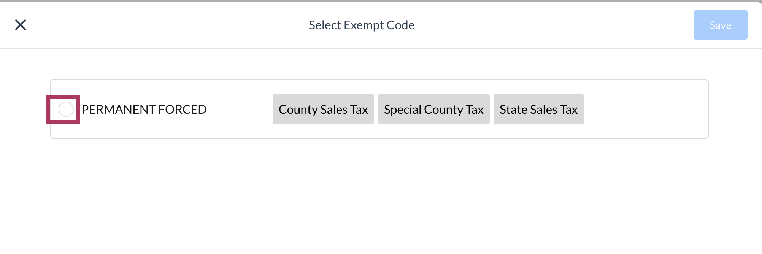Select the Special County Tax chip

click(433, 110)
